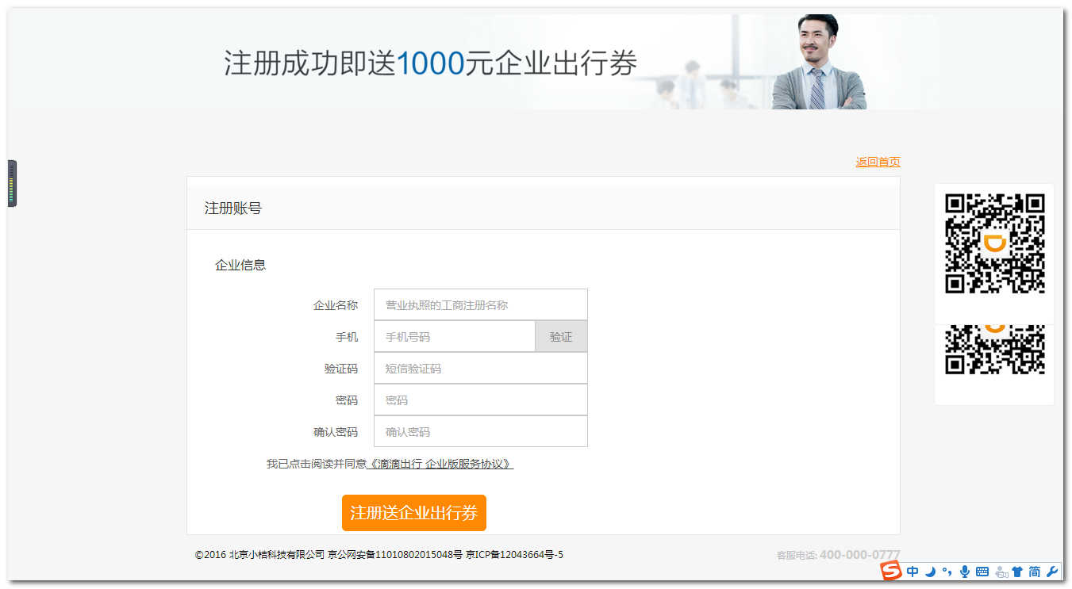Screen dimensions: 1072x589
Task: Open the 滴滴出行 企业版服务协议 agreement link
Action: [440, 464]
